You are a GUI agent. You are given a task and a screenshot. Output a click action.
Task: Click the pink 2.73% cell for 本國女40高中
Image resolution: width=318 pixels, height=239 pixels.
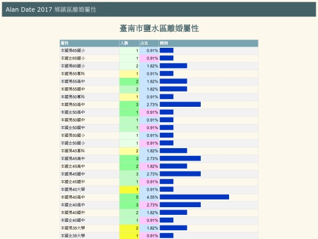[x=149, y=205]
